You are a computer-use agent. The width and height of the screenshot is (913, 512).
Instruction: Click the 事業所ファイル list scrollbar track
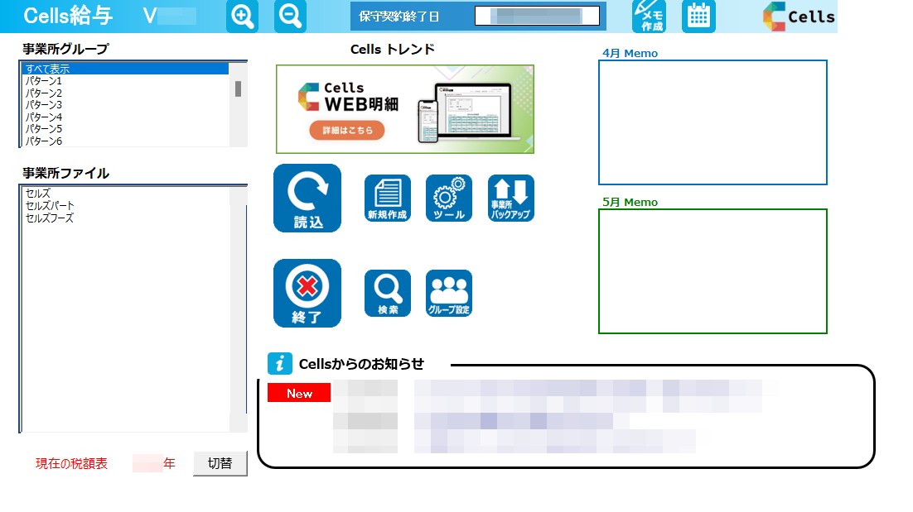(238, 309)
